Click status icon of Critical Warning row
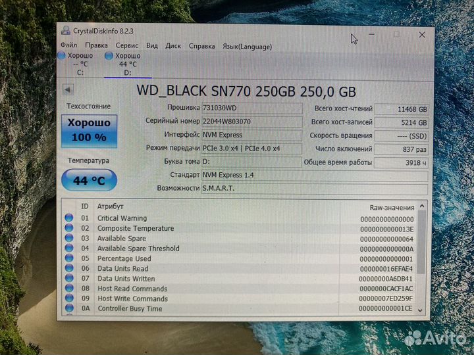Screen dimensions: 474x355 click(x=69, y=218)
